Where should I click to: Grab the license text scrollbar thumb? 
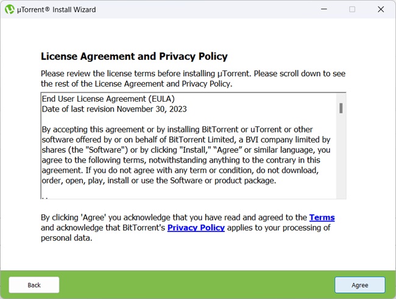pos(341,108)
